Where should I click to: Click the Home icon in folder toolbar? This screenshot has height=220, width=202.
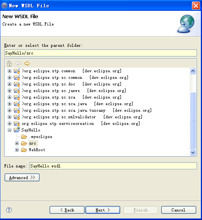[9, 63]
